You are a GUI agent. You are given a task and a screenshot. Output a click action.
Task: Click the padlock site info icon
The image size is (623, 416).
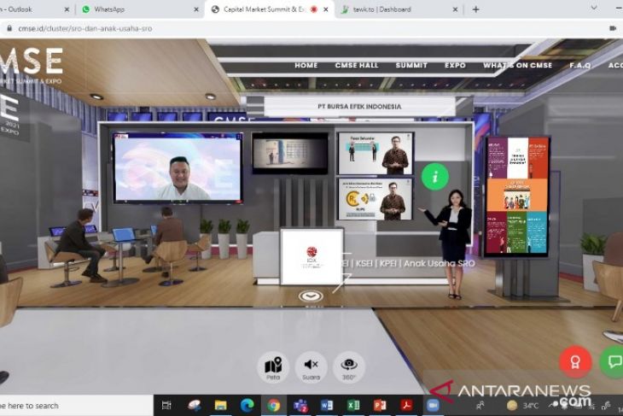pos(9,28)
